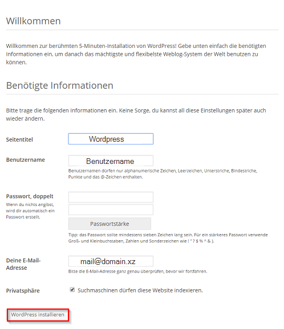Image resolution: width=284 pixels, height=329 pixels.
Task: Click the Benutzername field label
Action: (x=26, y=160)
